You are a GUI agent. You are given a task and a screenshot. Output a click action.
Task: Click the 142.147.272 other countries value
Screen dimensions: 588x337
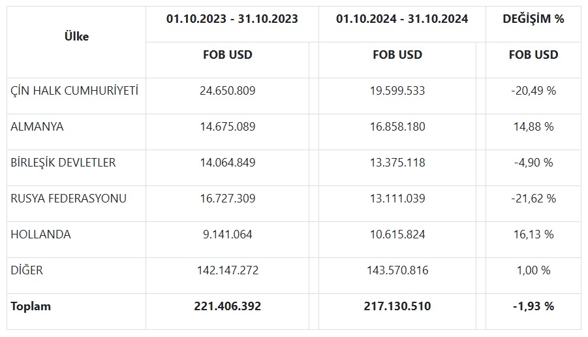coord(228,270)
